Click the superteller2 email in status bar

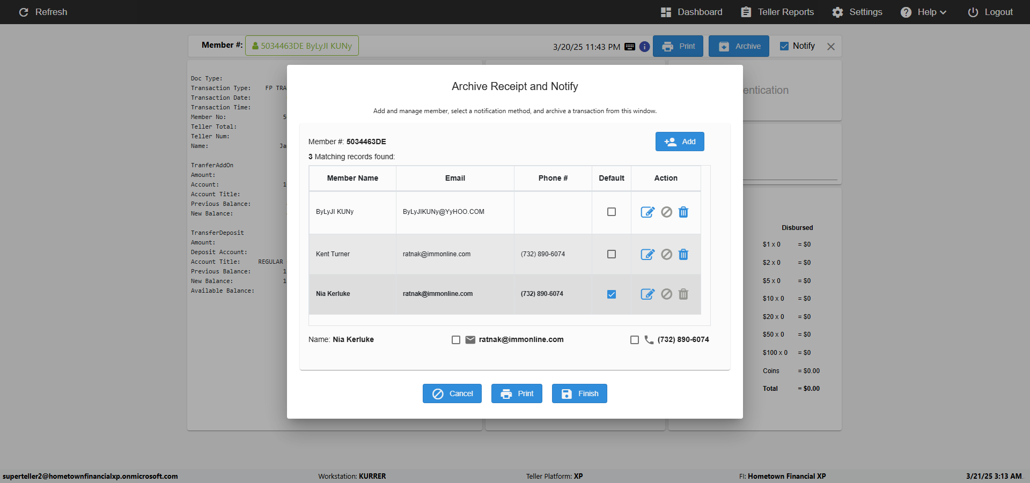tap(90, 476)
